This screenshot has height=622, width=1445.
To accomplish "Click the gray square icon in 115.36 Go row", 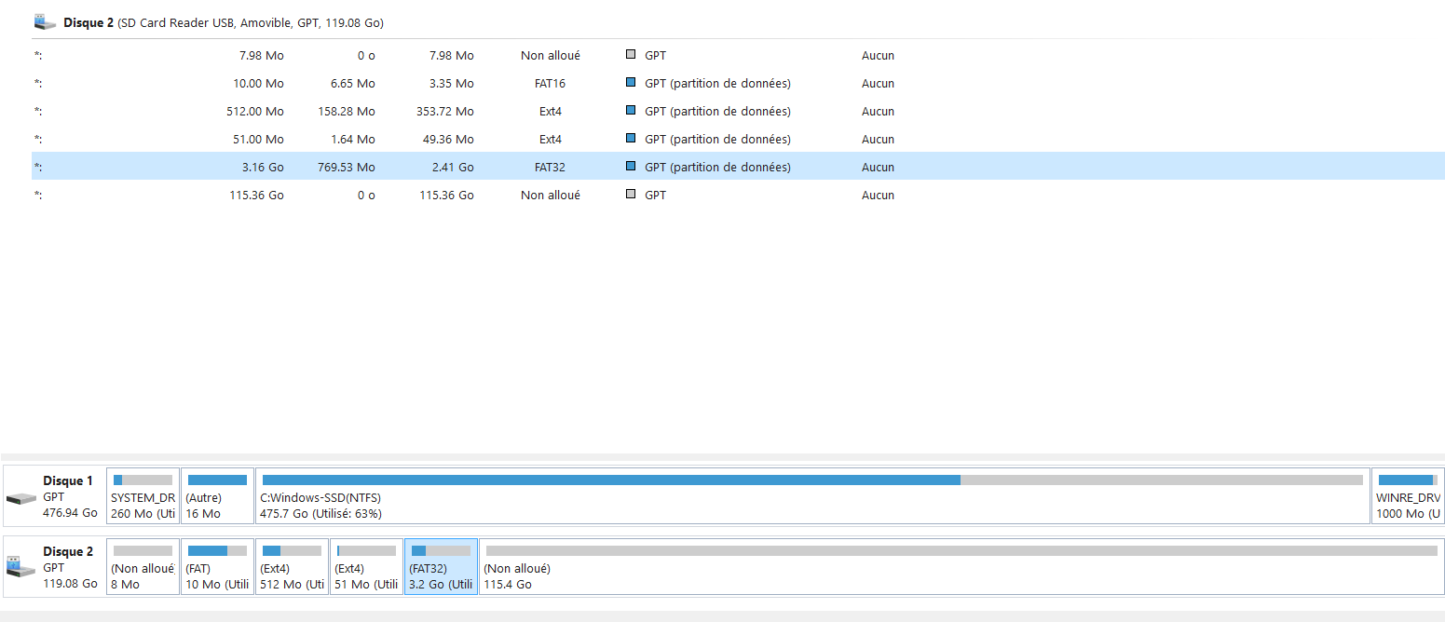I will (632, 195).
